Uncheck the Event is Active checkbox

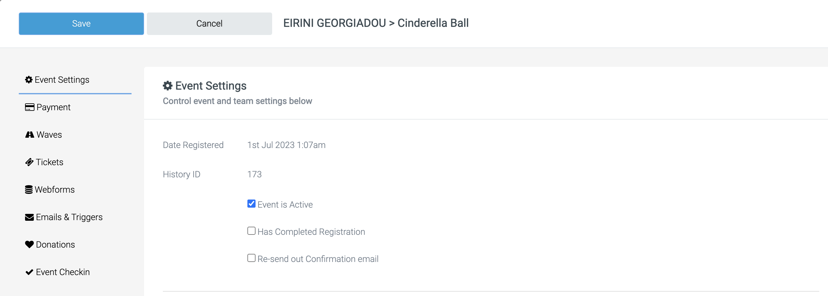pyautogui.click(x=251, y=204)
